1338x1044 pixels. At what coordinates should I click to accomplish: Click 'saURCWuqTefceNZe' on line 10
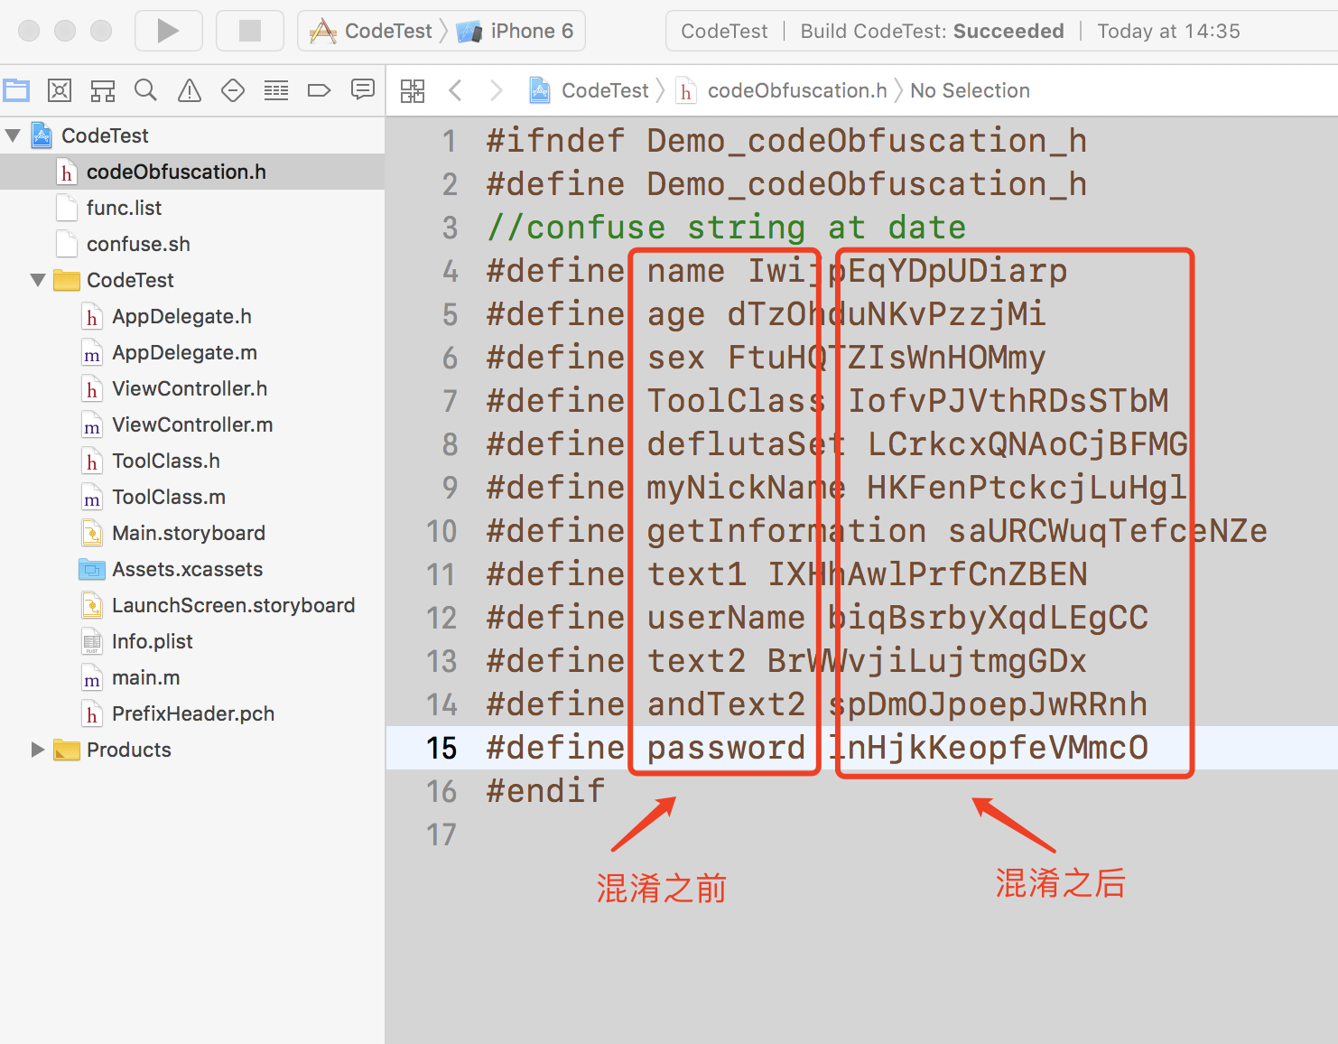(x=1108, y=531)
